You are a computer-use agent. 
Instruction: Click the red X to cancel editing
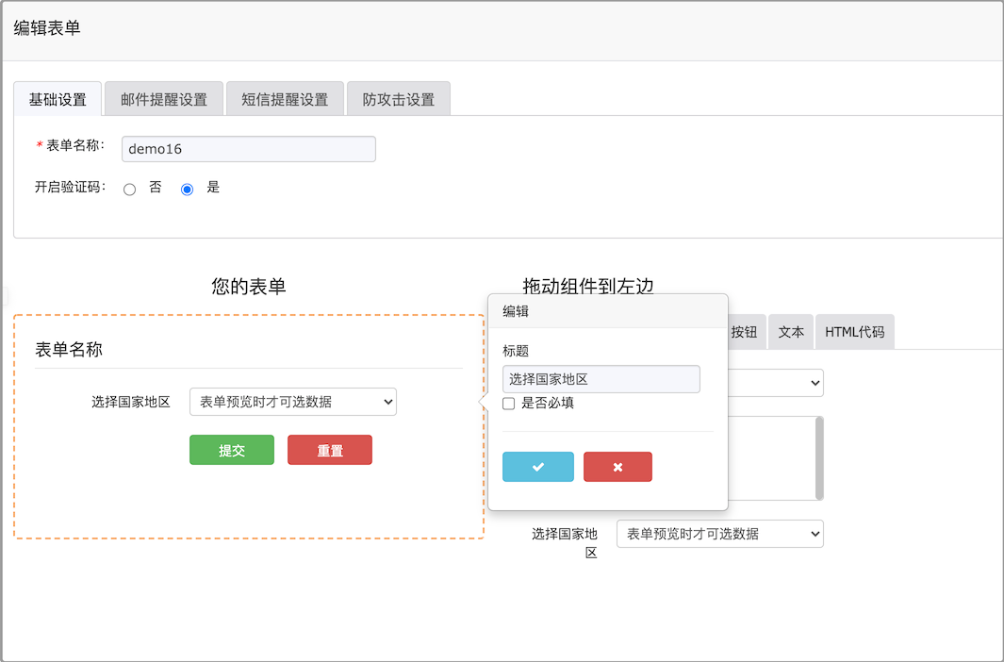click(617, 466)
